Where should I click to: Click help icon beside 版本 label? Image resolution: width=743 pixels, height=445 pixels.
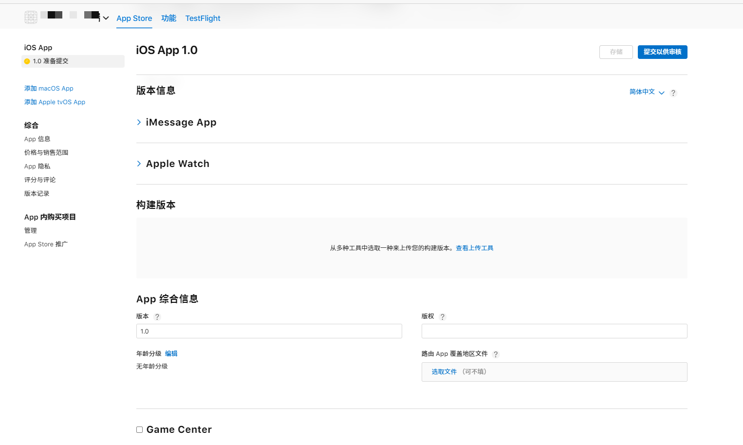coord(157,317)
